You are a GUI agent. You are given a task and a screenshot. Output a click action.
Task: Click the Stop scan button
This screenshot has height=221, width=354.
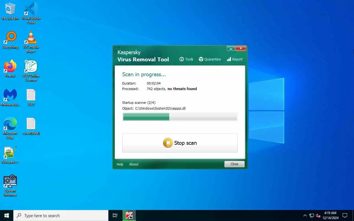[x=180, y=143]
